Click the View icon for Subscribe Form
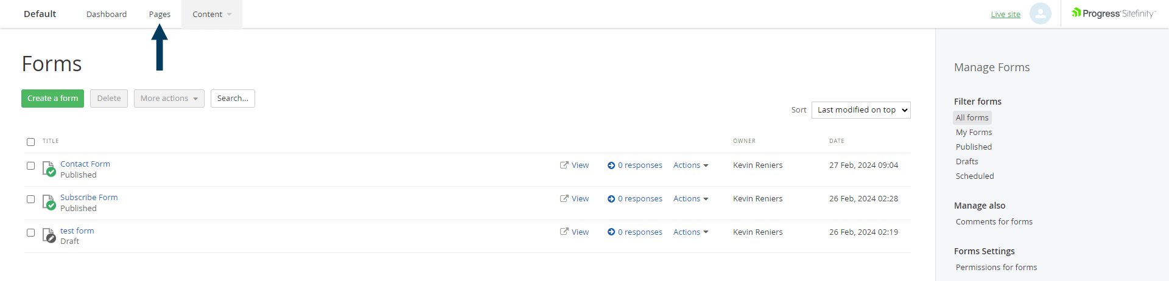Viewport: 1169px width, 281px height. (564, 198)
